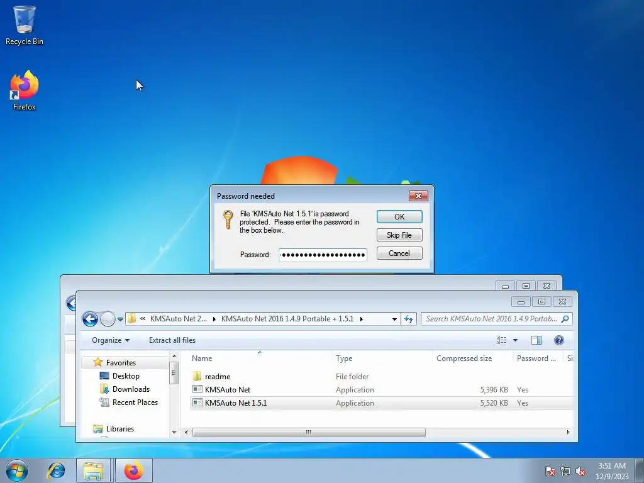This screenshot has height=483, width=644.
Task: Expand arrow after KMSAuto Net 2... breadcrumb
Action: tap(214, 319)
